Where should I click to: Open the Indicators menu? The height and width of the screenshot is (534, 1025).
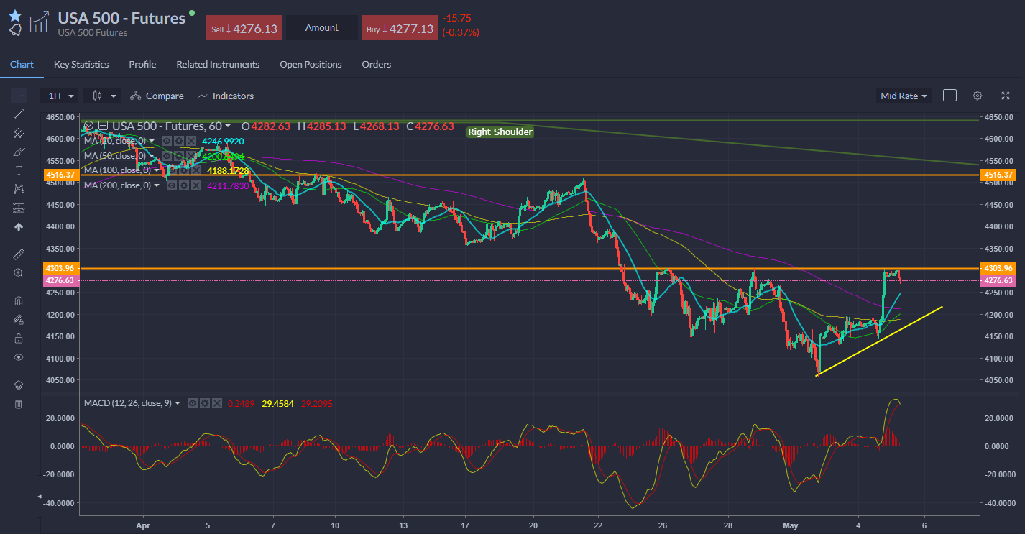(x=226, y=96)
